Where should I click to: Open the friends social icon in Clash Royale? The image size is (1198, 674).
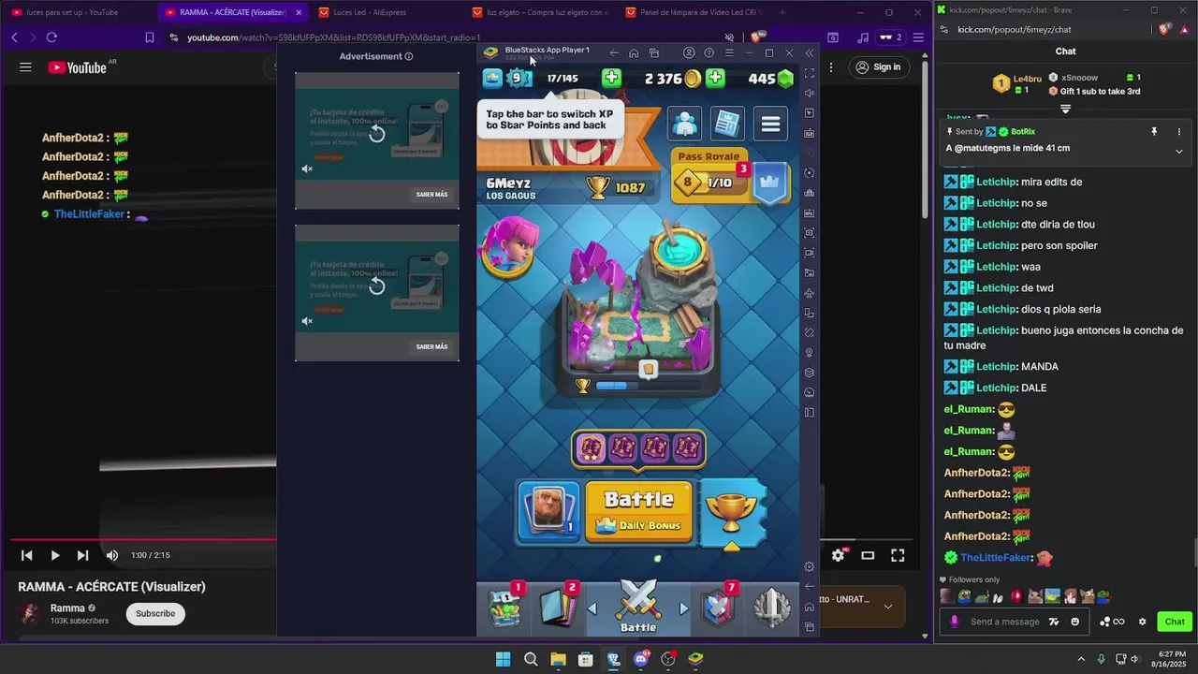coord(685,124)
